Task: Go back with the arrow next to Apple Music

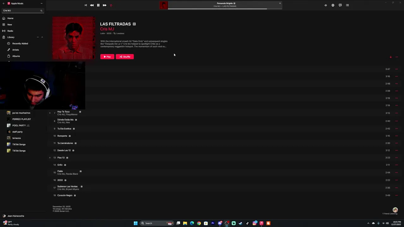Action: click(x=4, y=3)
